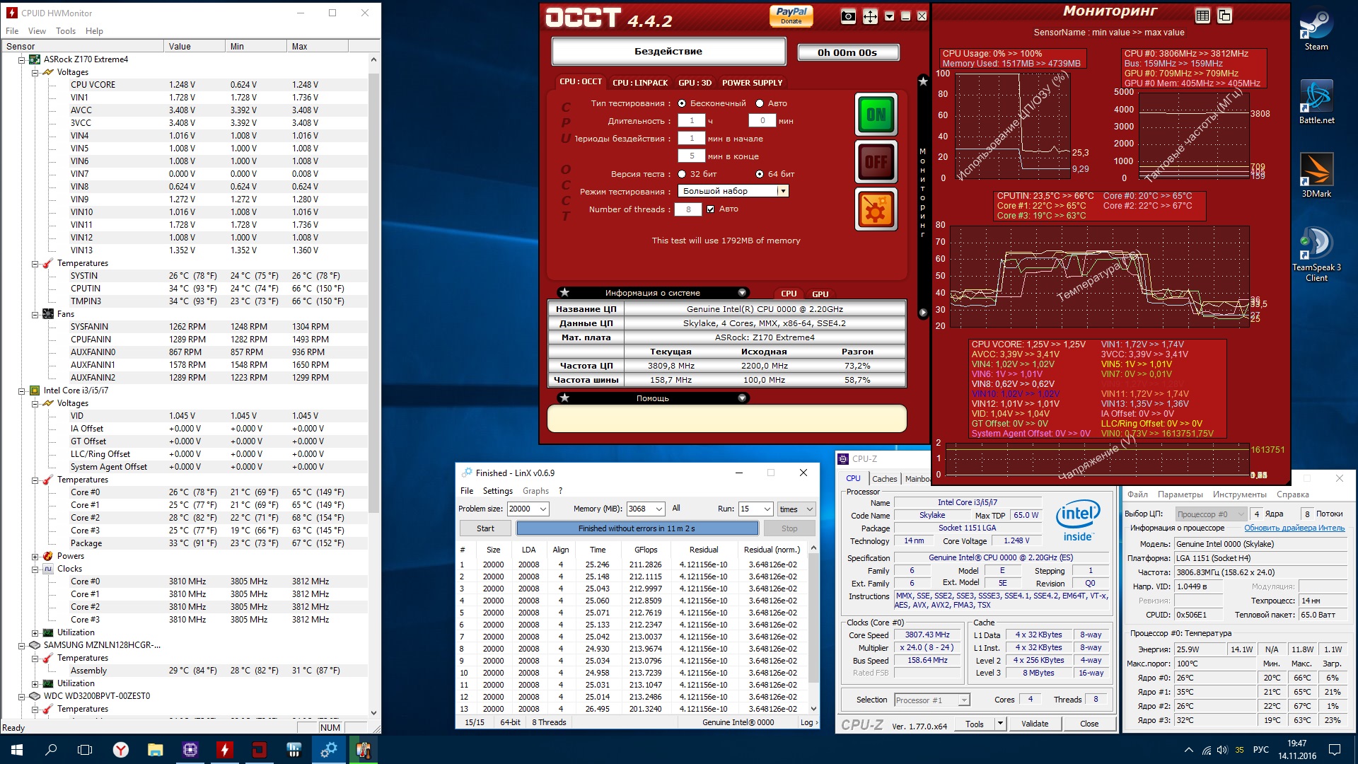This screenshot has width=1358, height=764.
Task: Select Авто test type radio button
Action: pos(760,103)
